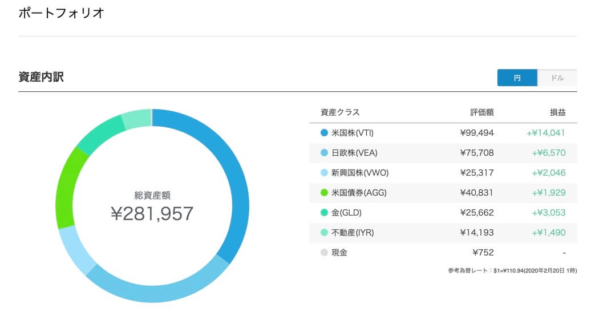Switch currency display to 円 (yen)
The height and width of the screenshot is (332, 603).
pyautogui.click(x=517, y=78)
